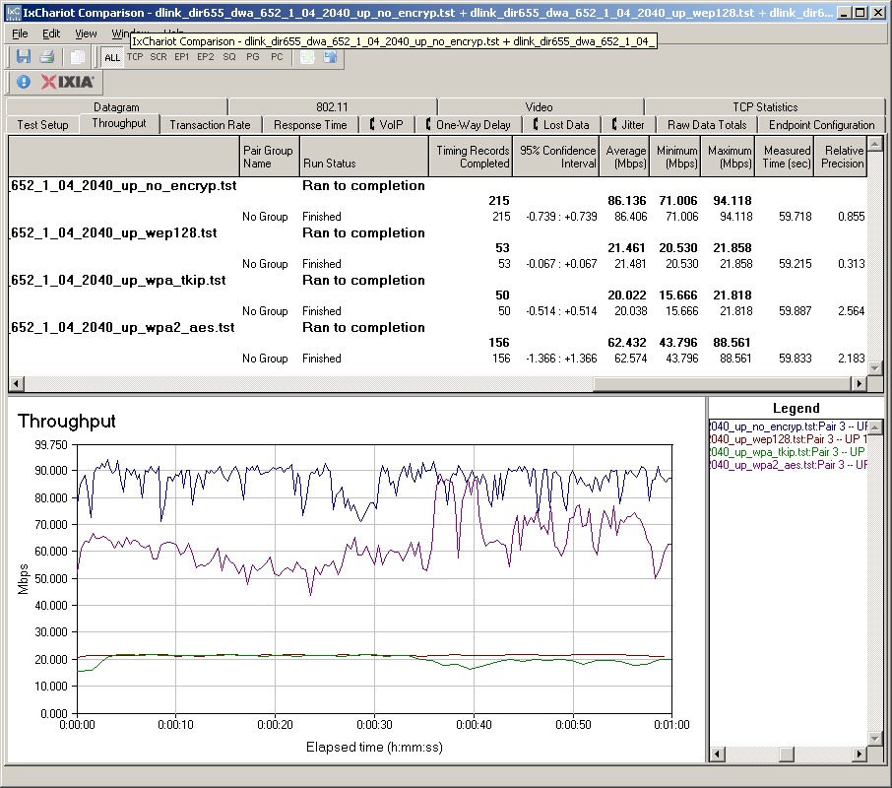Toggle the EP1 filter button

(182, 57)
